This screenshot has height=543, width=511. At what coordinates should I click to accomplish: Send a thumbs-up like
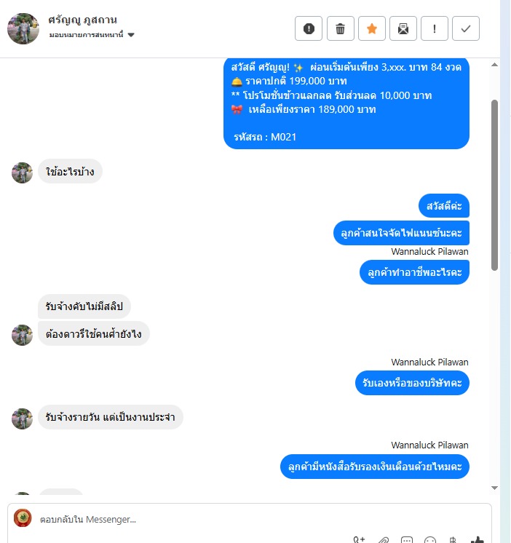pos(477,539)
